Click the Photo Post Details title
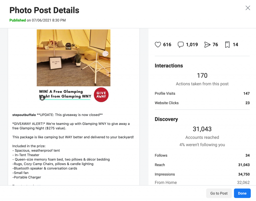This screenshot has height=201, width=256. tap(44, 10)
